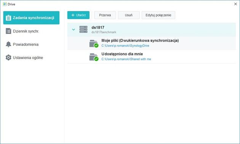The image size is (240, 144).
Task: Click the log list icon beside Dziennik synchr.
Action: [x=8, y=31]
